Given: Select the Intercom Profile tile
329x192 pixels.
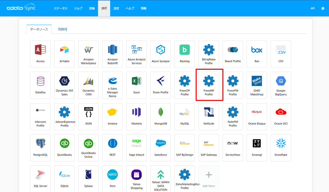Looking at the screenshot, I should tap(40, 117).
